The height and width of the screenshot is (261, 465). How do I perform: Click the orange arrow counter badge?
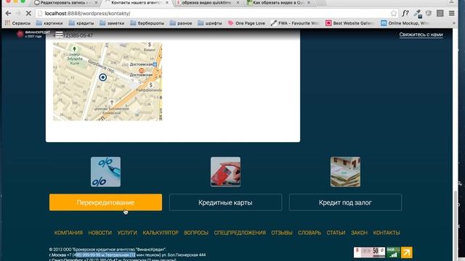[407, 252]
